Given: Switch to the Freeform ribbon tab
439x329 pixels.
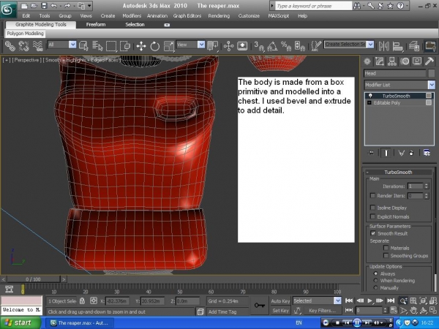Looking at the screenshot, I should pyautogui.click(x=96, y=25).
